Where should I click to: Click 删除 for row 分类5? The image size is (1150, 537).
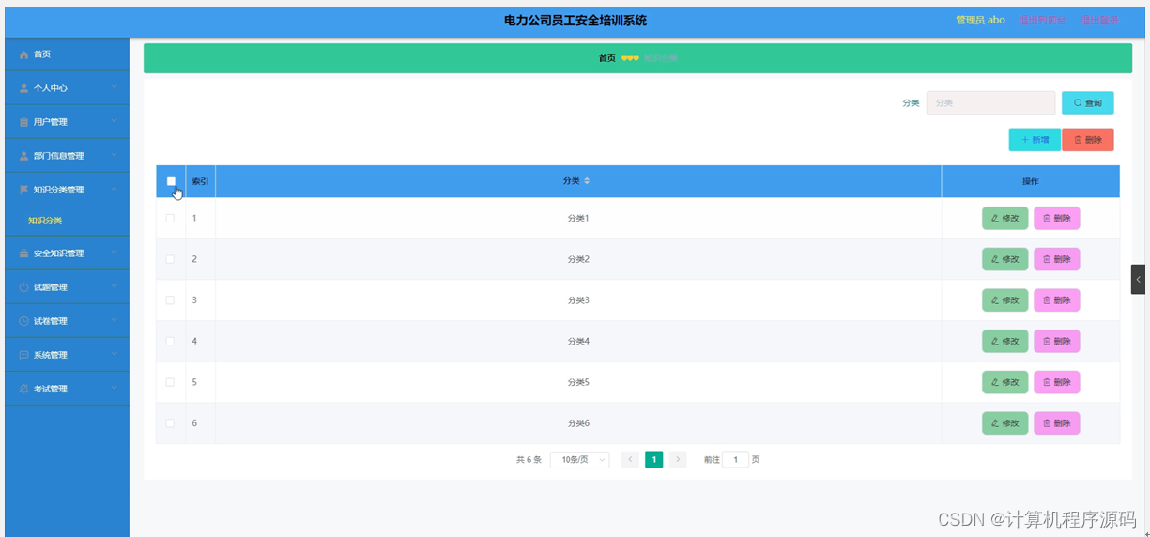pyautogui.click(x=1057, y=382)
